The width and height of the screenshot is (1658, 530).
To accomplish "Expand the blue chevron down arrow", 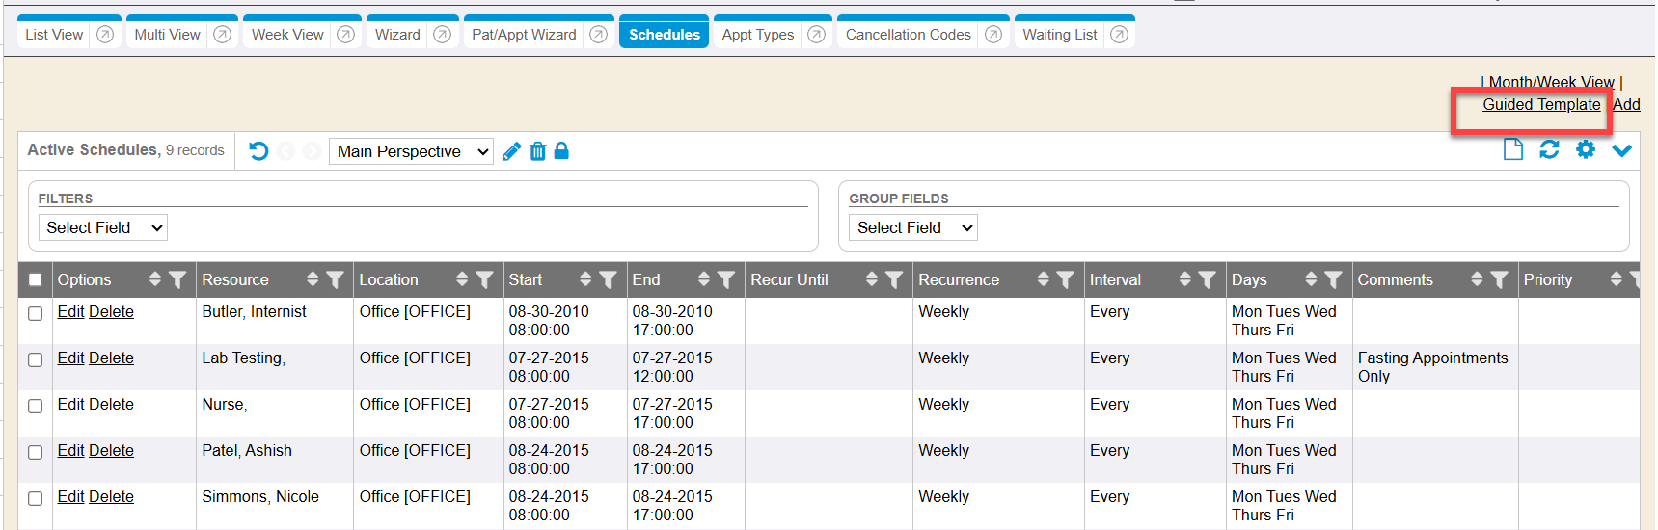I will pos(1622,150).
